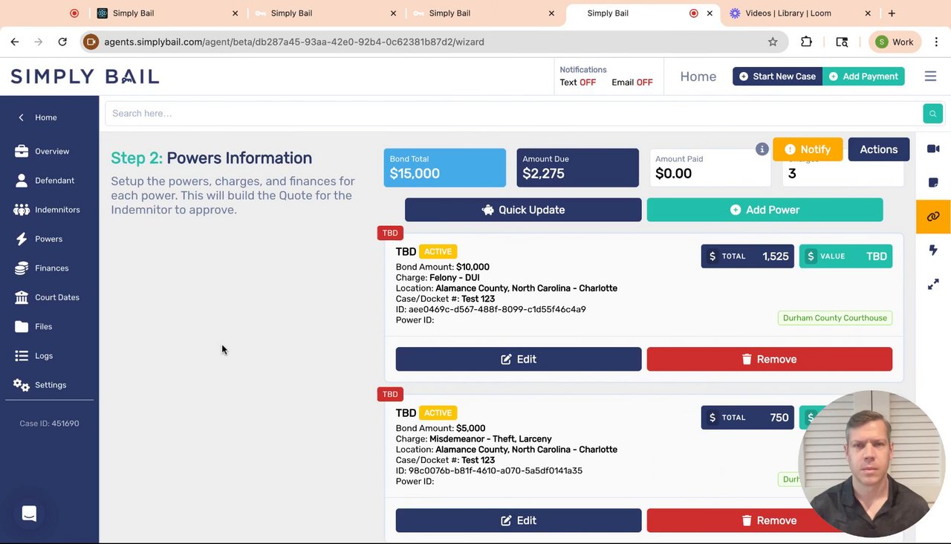Viewport: 951px width, 544px height.
Task: Open the Settings gears icon in sidebar
Action: [x=22, y=385]
